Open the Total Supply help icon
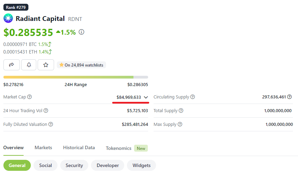298x178 pixels. pyautogui.click(x=181, y=110)
